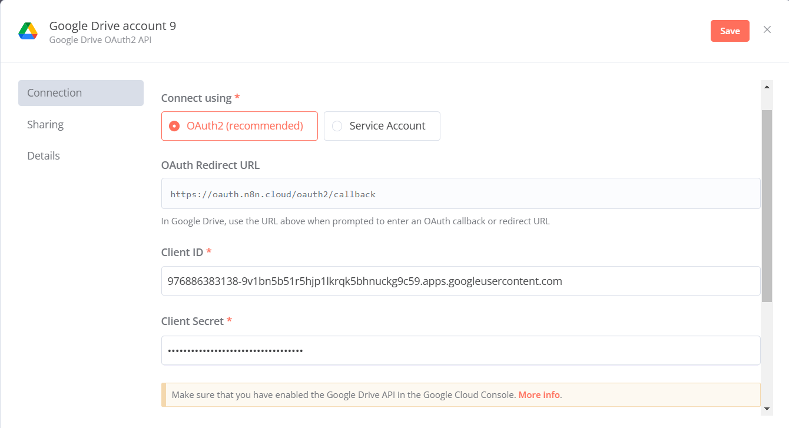789x428 pixels.
Task: Click into the Client ID field
Action: pos(461,281)
